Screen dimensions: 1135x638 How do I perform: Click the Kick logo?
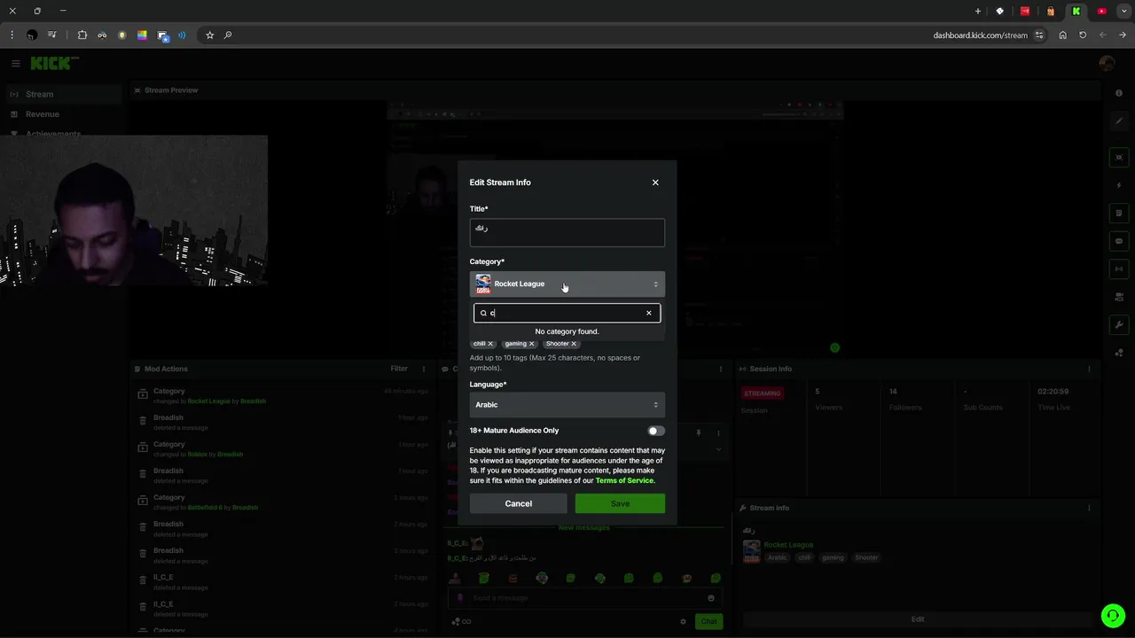pyautogui.click(x=55, y=63)
